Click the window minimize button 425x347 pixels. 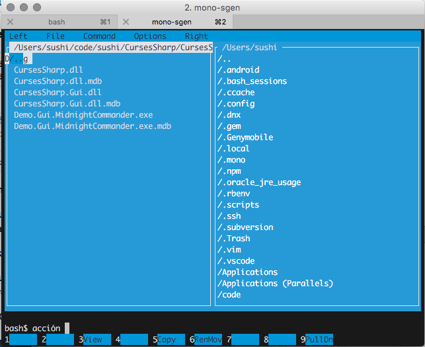click(24, 7)
